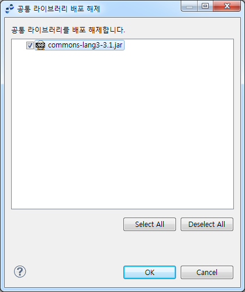Uncheck the commons-lang3-3.1.jar checkbox
This screenshot has height=292, width=245.
30,46
